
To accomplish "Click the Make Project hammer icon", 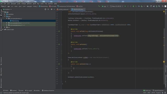I will pyautogui.click(x=99, y=6).
